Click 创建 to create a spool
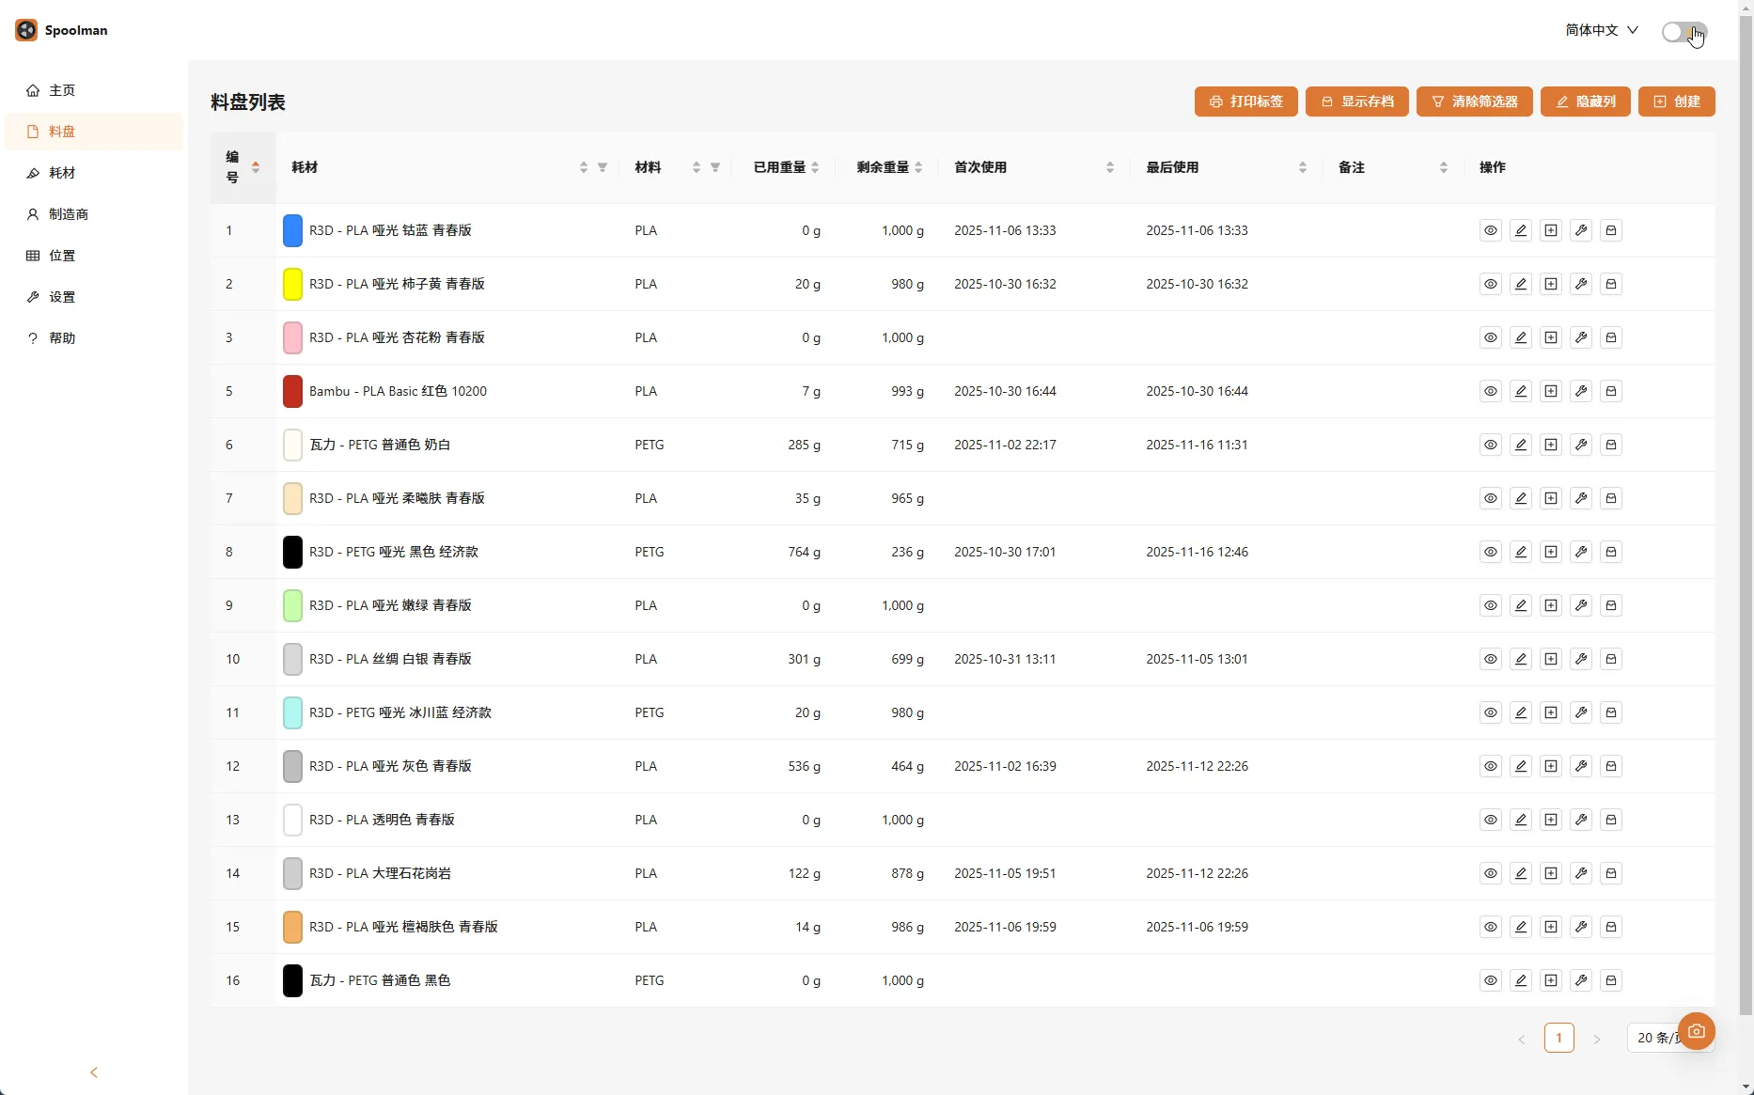 [x=1676, y=102]
